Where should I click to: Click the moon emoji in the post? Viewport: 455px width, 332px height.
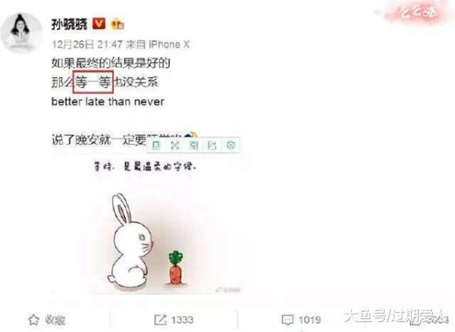(x=191, y=136)
